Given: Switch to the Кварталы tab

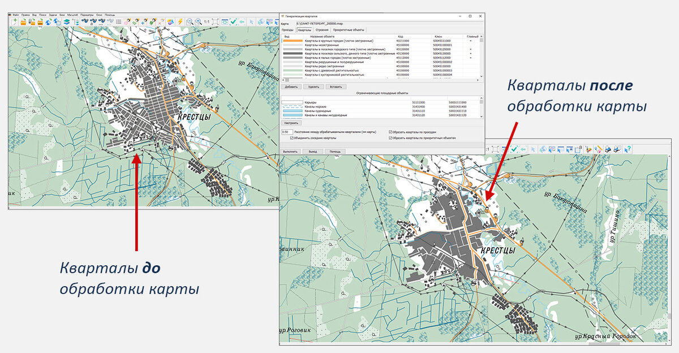Looking at the screenshot, I should pyautogui.click(x=304, y=30).
